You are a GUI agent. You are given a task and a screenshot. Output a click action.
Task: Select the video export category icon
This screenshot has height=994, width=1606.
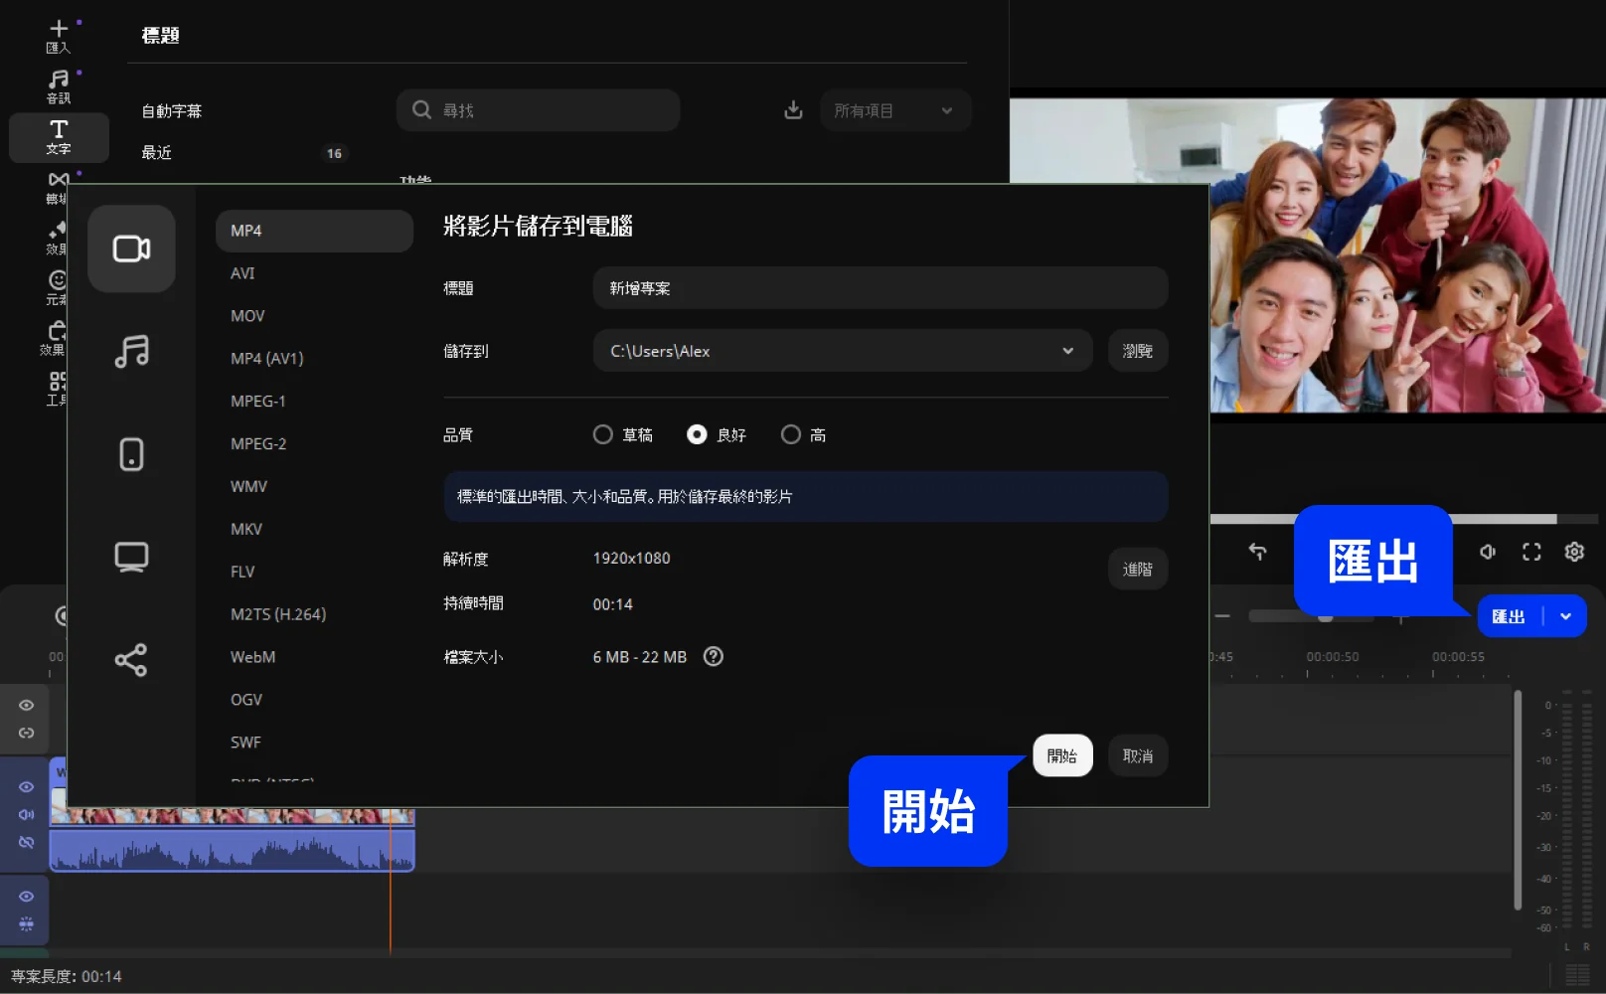[131, 248]
